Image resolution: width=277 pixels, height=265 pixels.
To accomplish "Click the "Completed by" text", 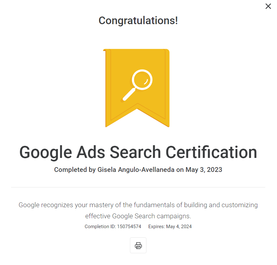I will click(75, 170).
